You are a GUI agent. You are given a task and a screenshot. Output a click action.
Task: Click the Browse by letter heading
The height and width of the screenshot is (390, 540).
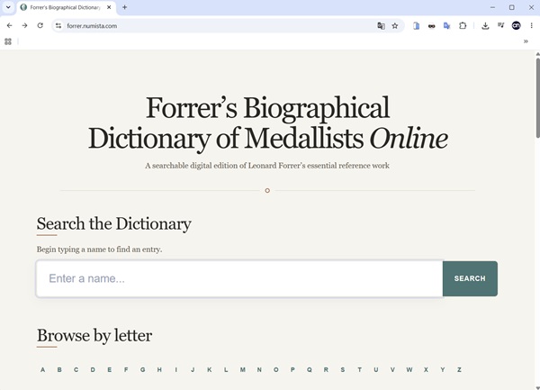click(x=94, y=335)
